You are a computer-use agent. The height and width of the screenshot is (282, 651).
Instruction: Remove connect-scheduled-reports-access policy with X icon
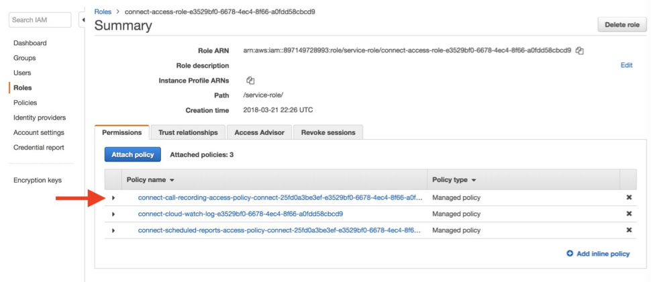click(629, 230)
